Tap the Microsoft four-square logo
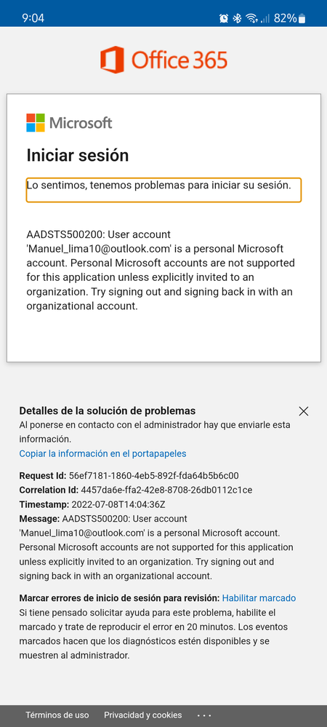The height and width of the screenshot is (727, 327). click(x=36, y=123)
